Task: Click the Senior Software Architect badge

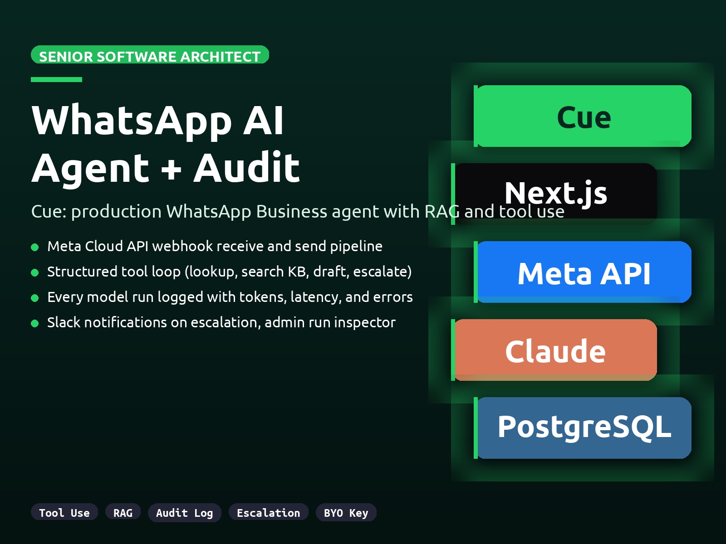Action: click(150, 55)
